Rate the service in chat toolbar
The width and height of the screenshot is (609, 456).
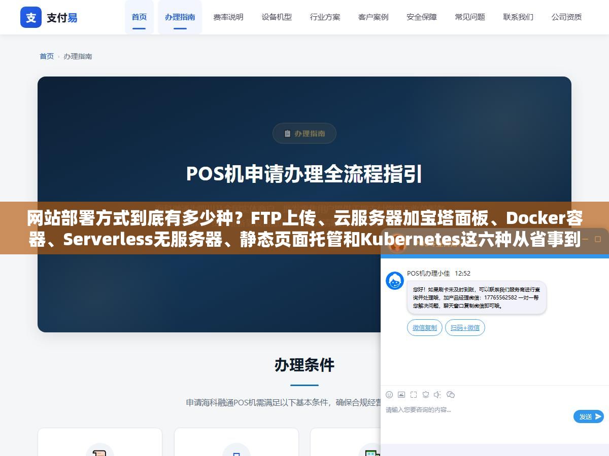tap(426, 395)
